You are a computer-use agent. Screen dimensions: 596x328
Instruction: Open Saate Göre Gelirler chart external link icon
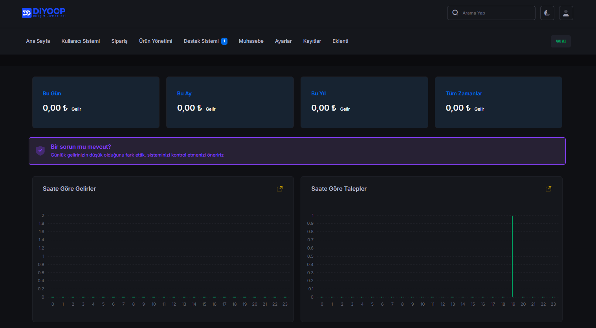click(280, 189)
